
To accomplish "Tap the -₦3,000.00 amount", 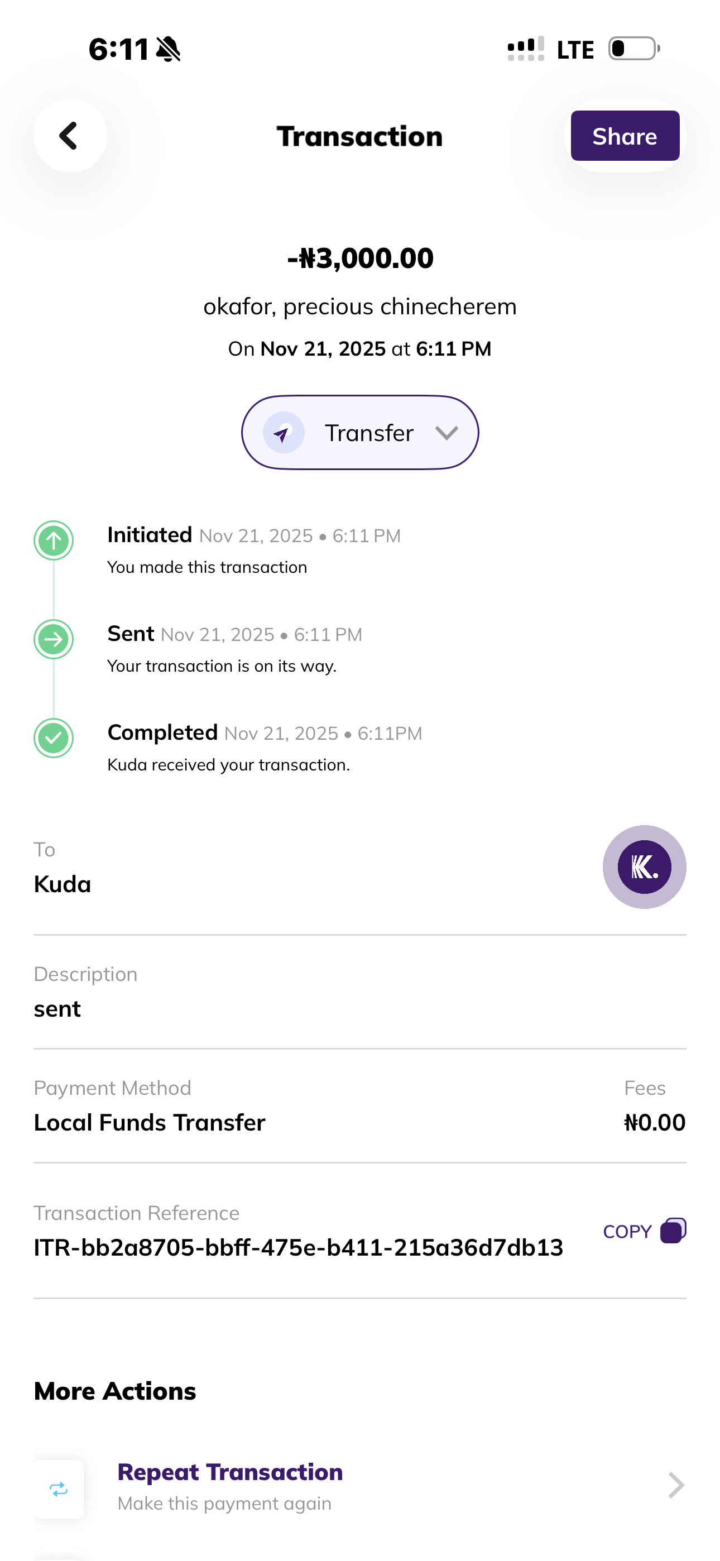I will click(360, 258).
